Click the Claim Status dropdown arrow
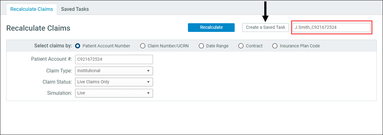This screenshot has height=135, width=383. point(148,82)
